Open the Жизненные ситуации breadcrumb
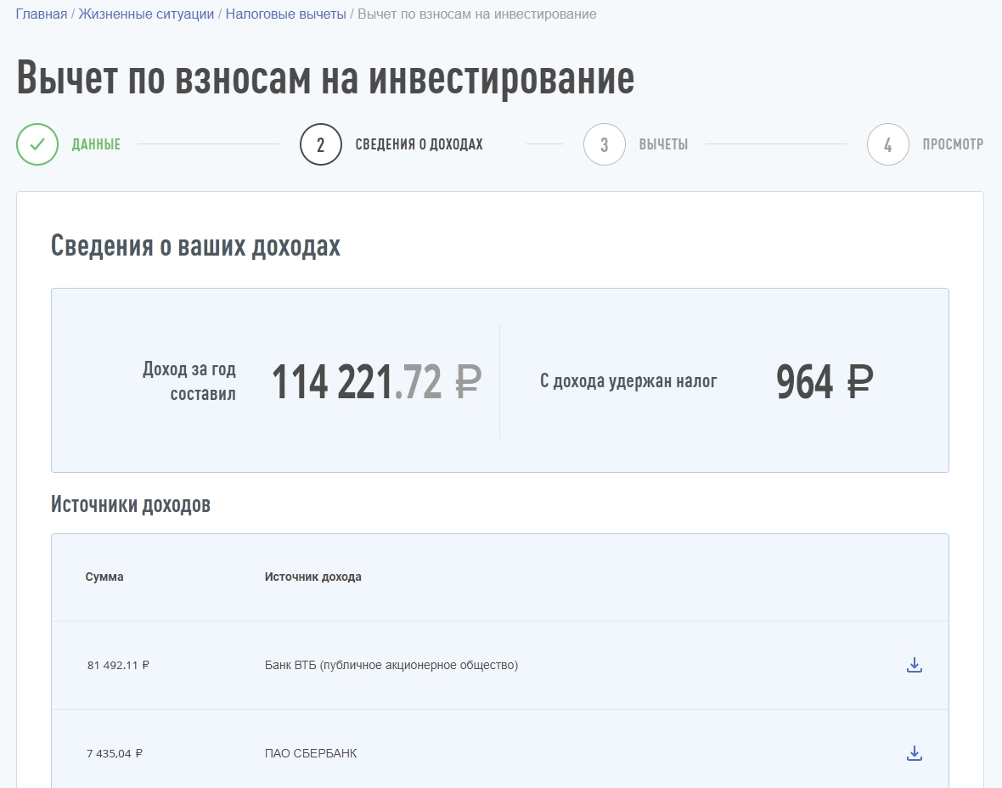1002x788 pixels. tap(146, 14)
